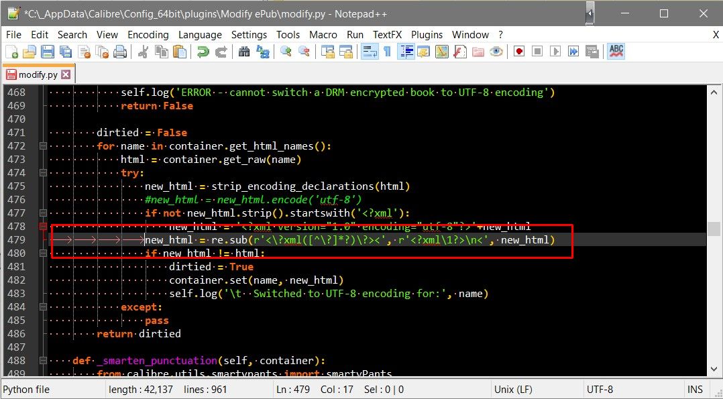Toggle Word Wrap in the toolbar
Screen dimensions: 723x399
click(370, 52)
